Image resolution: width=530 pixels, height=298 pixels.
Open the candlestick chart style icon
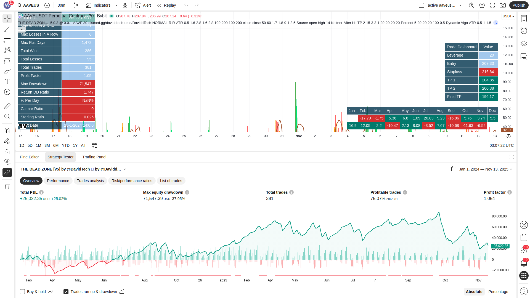tap(76, 5)
